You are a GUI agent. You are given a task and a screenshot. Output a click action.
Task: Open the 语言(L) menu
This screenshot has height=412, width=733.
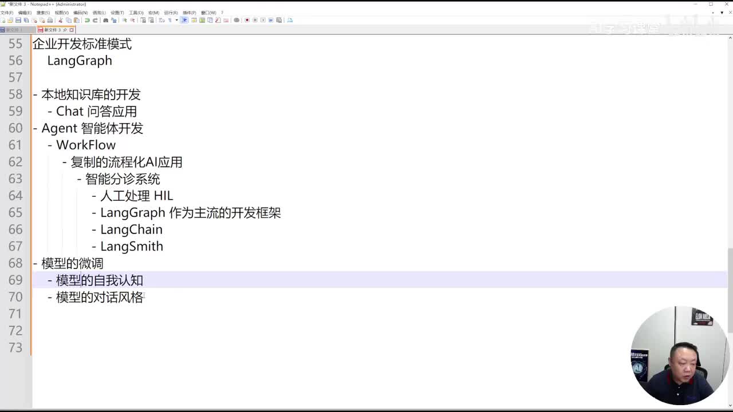click(x=99, y=13)
